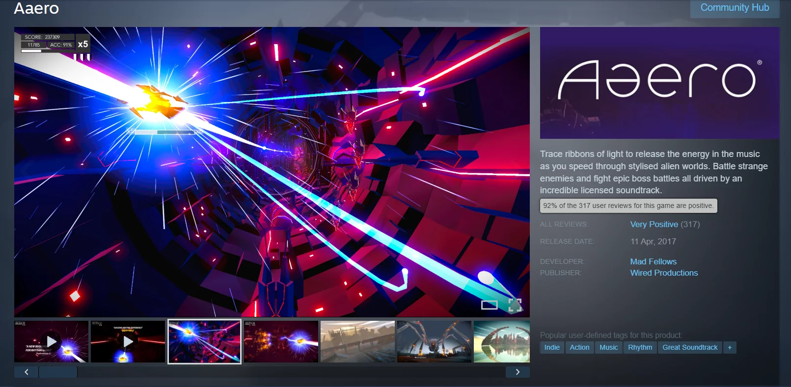Play the second trailer video thumbnail
This screenshot has width=791, height=387.
click(128, 341)
